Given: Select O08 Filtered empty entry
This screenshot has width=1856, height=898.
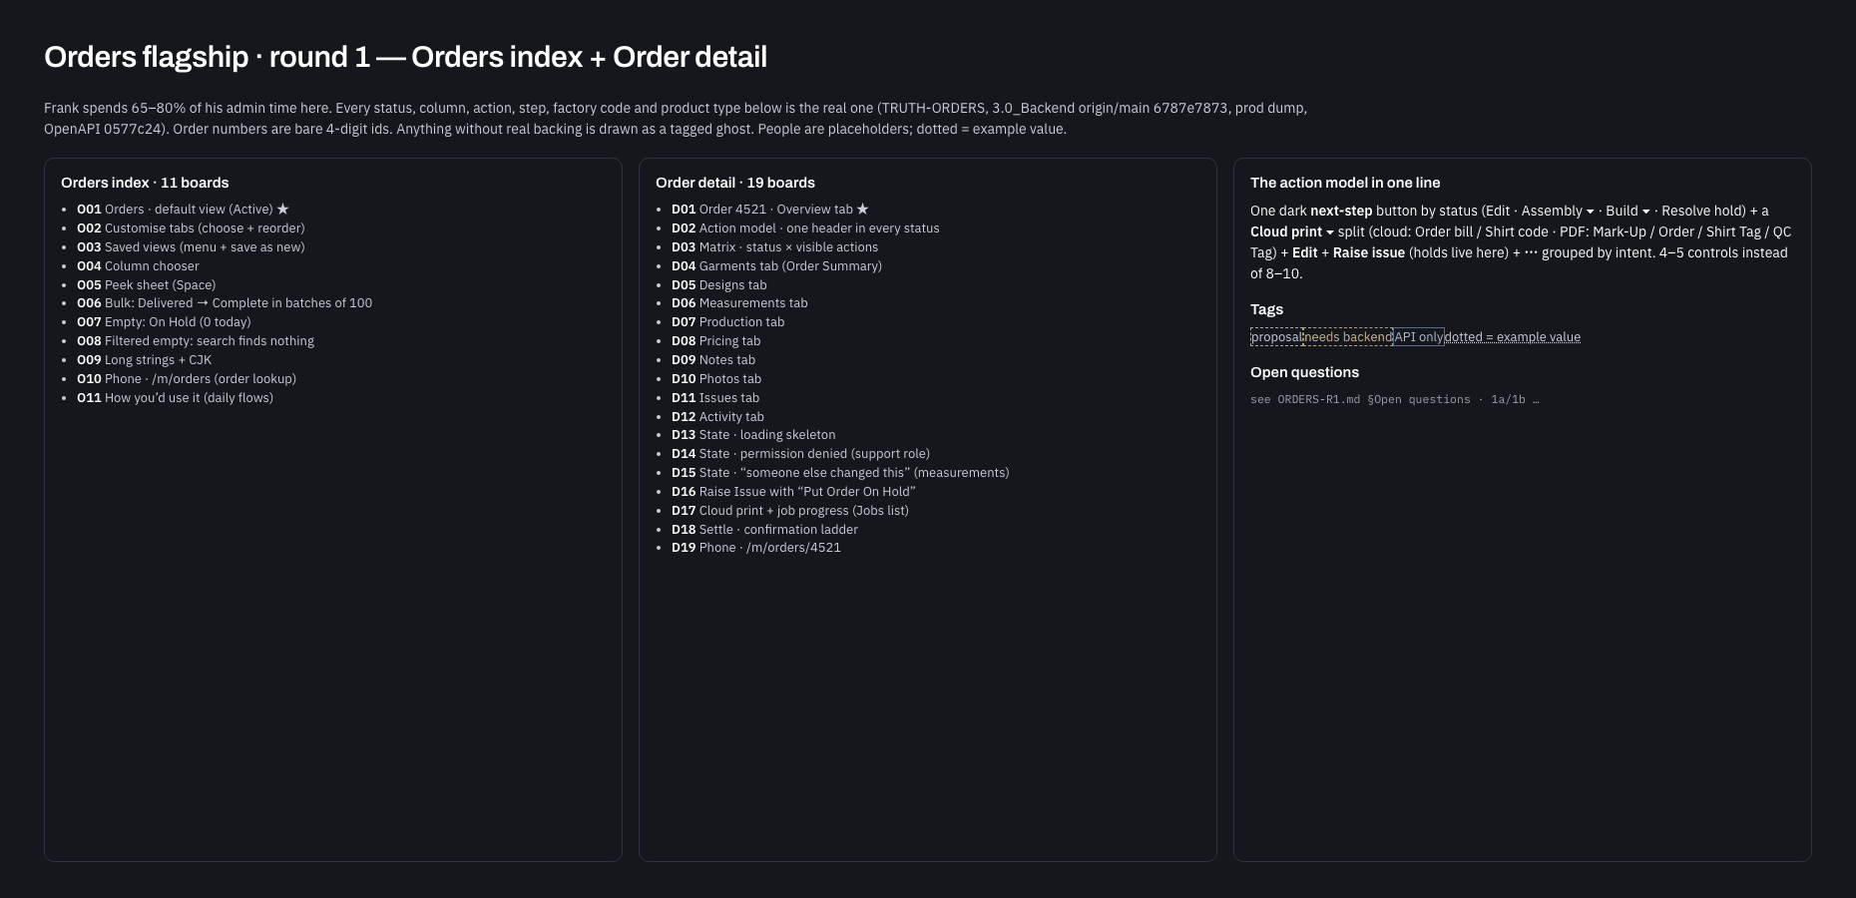Looking at the screenshot, I should tap(196, 341).
